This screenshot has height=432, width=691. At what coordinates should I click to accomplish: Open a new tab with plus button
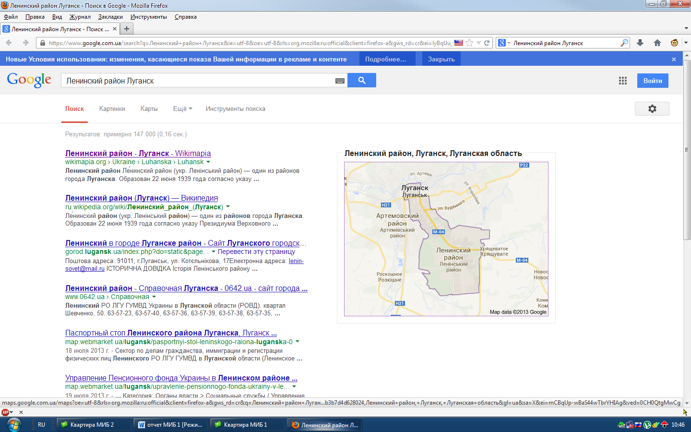pos(127,29)
